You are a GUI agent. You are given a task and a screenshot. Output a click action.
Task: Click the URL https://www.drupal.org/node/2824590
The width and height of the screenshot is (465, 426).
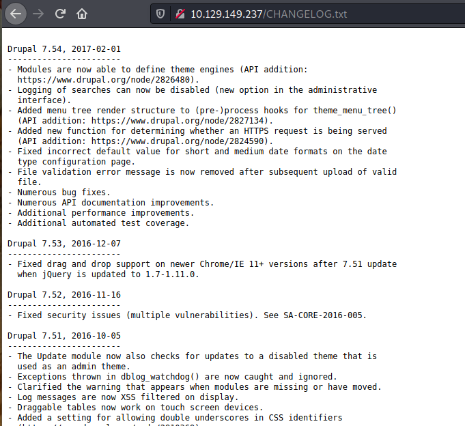click(x=178, y=141)
